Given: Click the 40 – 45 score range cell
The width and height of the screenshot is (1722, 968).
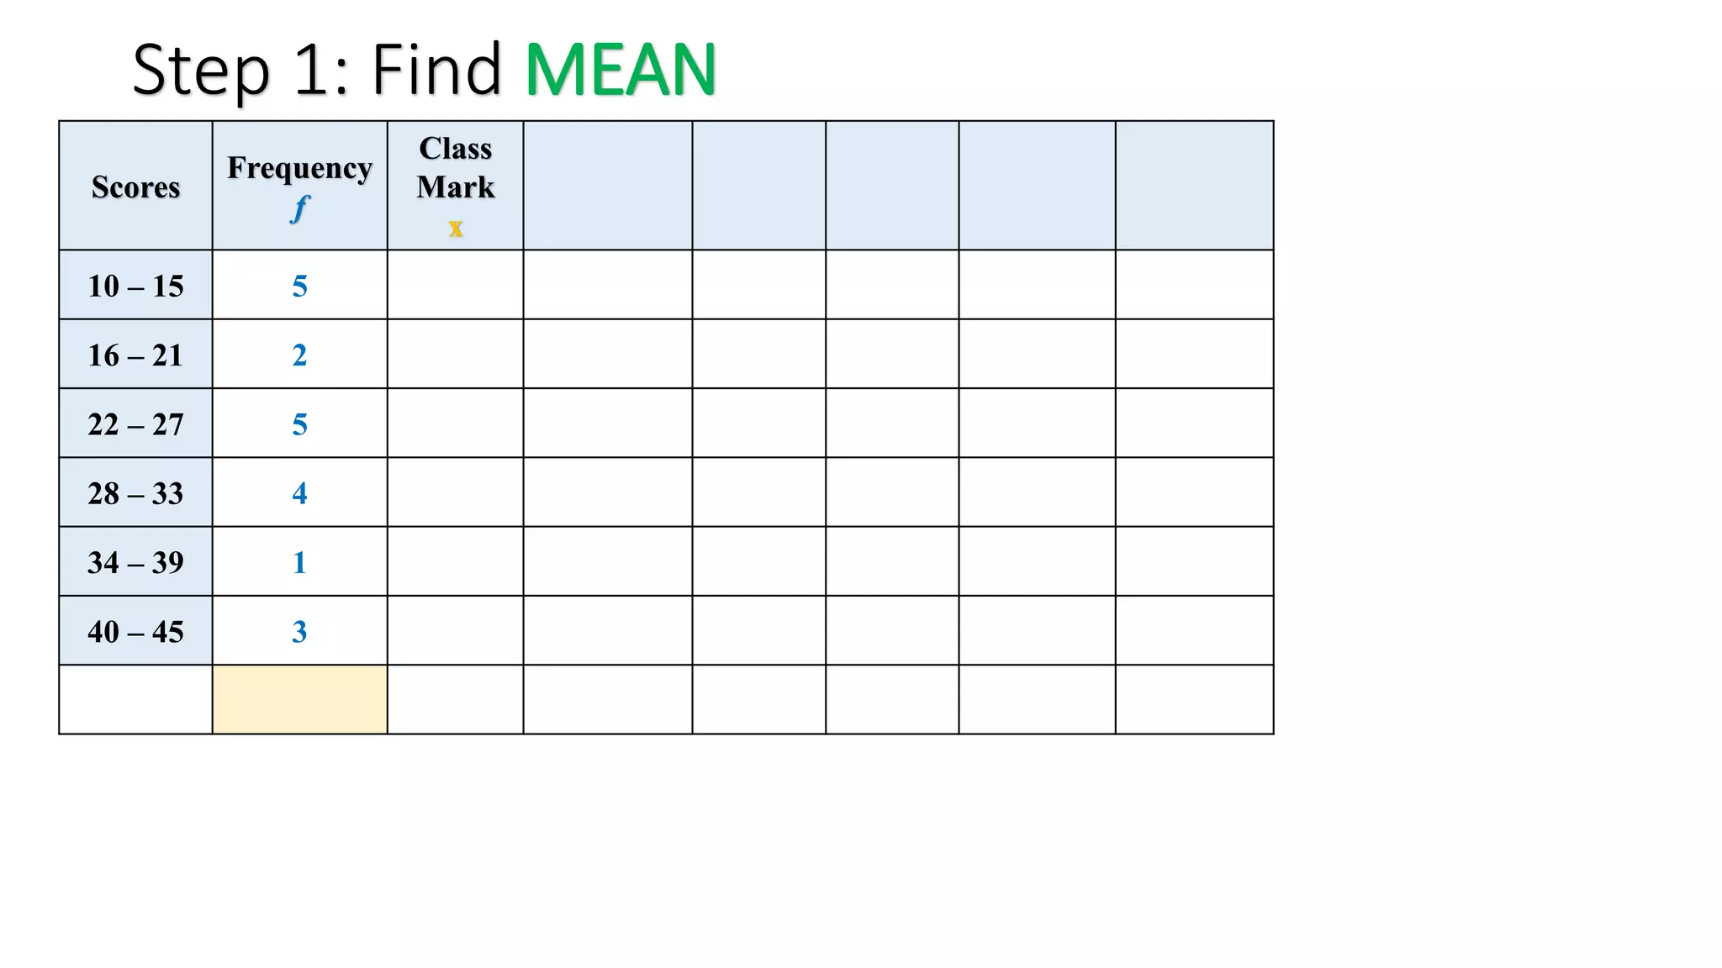Looking at the screenshot, I should (x=135, y=630).
